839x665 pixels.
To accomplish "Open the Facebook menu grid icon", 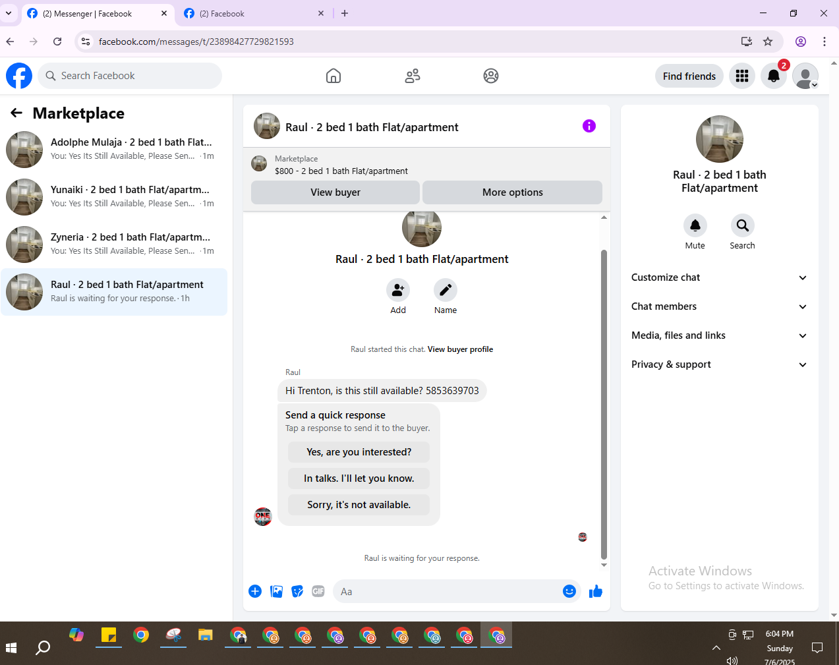I will tap(742, 76).
